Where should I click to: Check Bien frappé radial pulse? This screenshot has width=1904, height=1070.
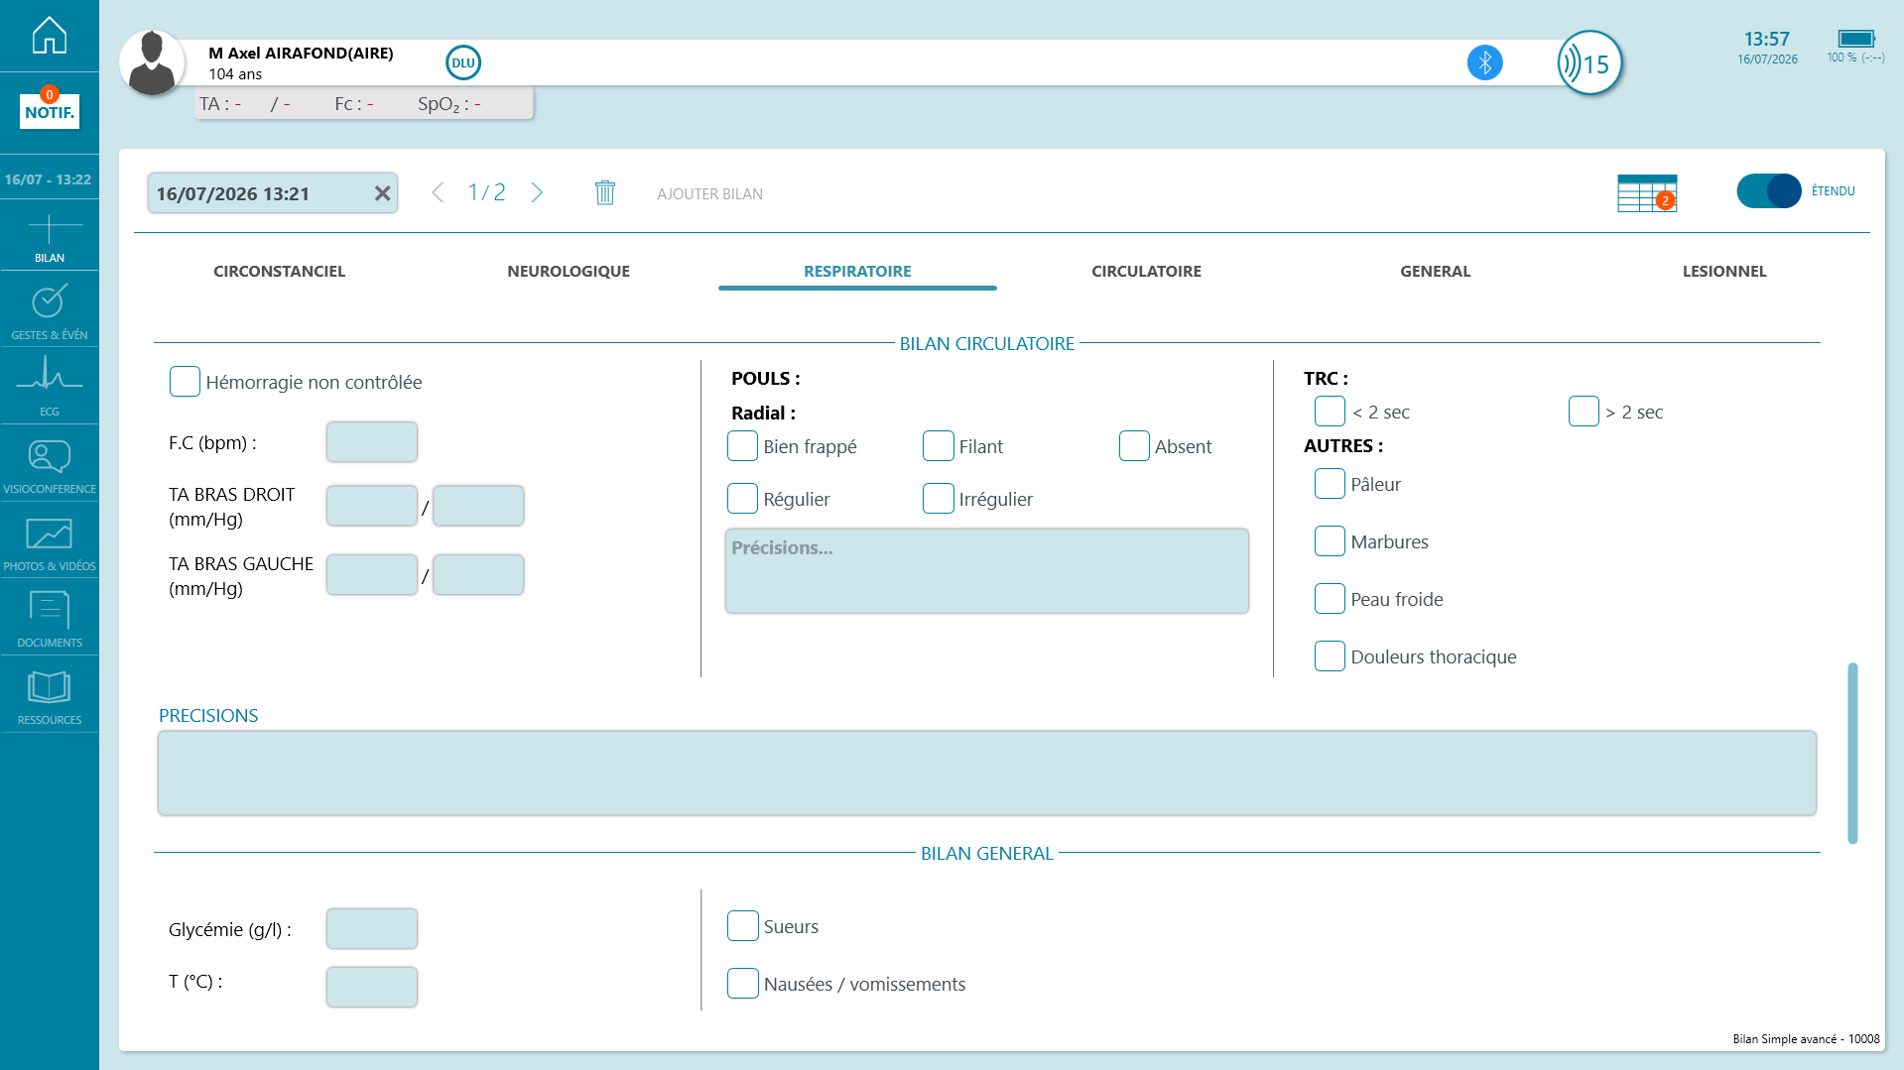pos(742,446)
